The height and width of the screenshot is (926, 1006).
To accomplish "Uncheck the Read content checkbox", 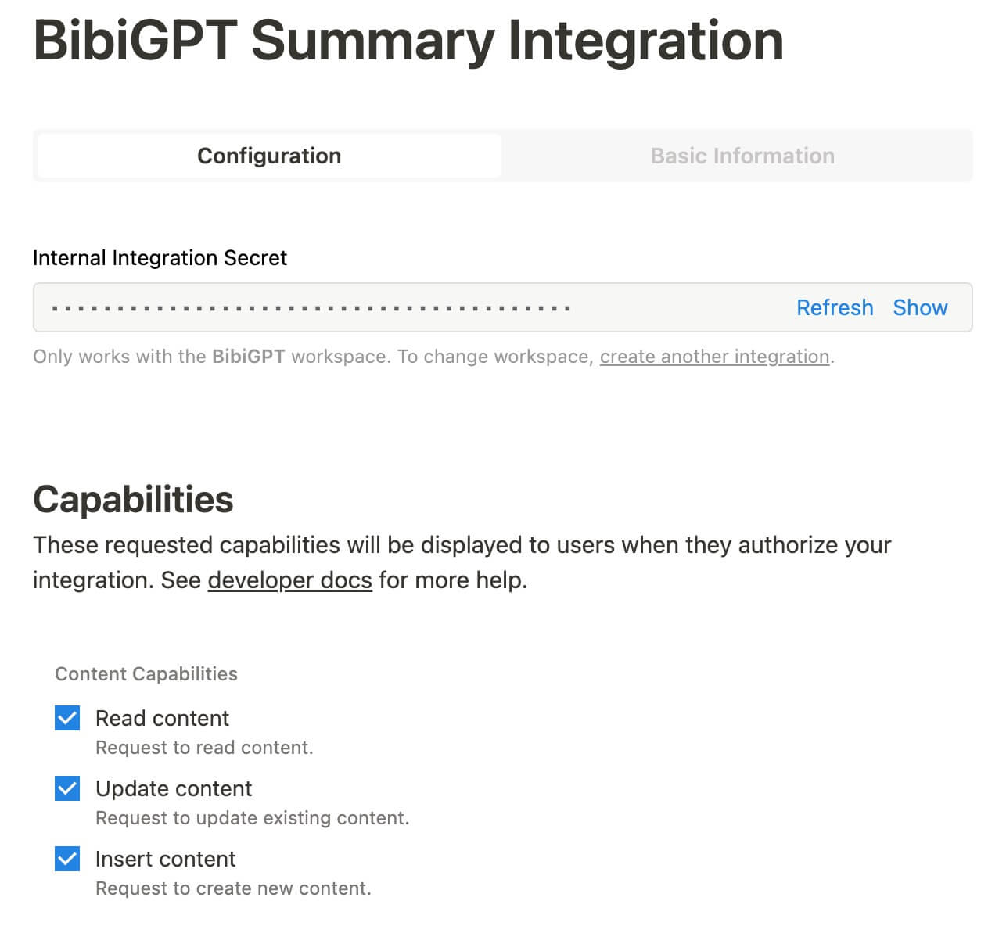I will pyautogui.click(x=67, y=718).
